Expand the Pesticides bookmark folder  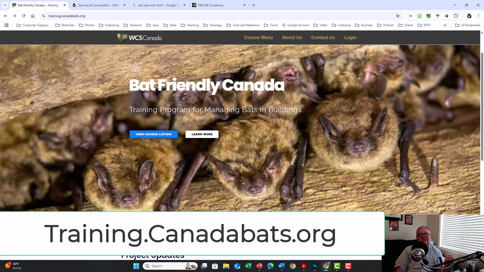65,25
